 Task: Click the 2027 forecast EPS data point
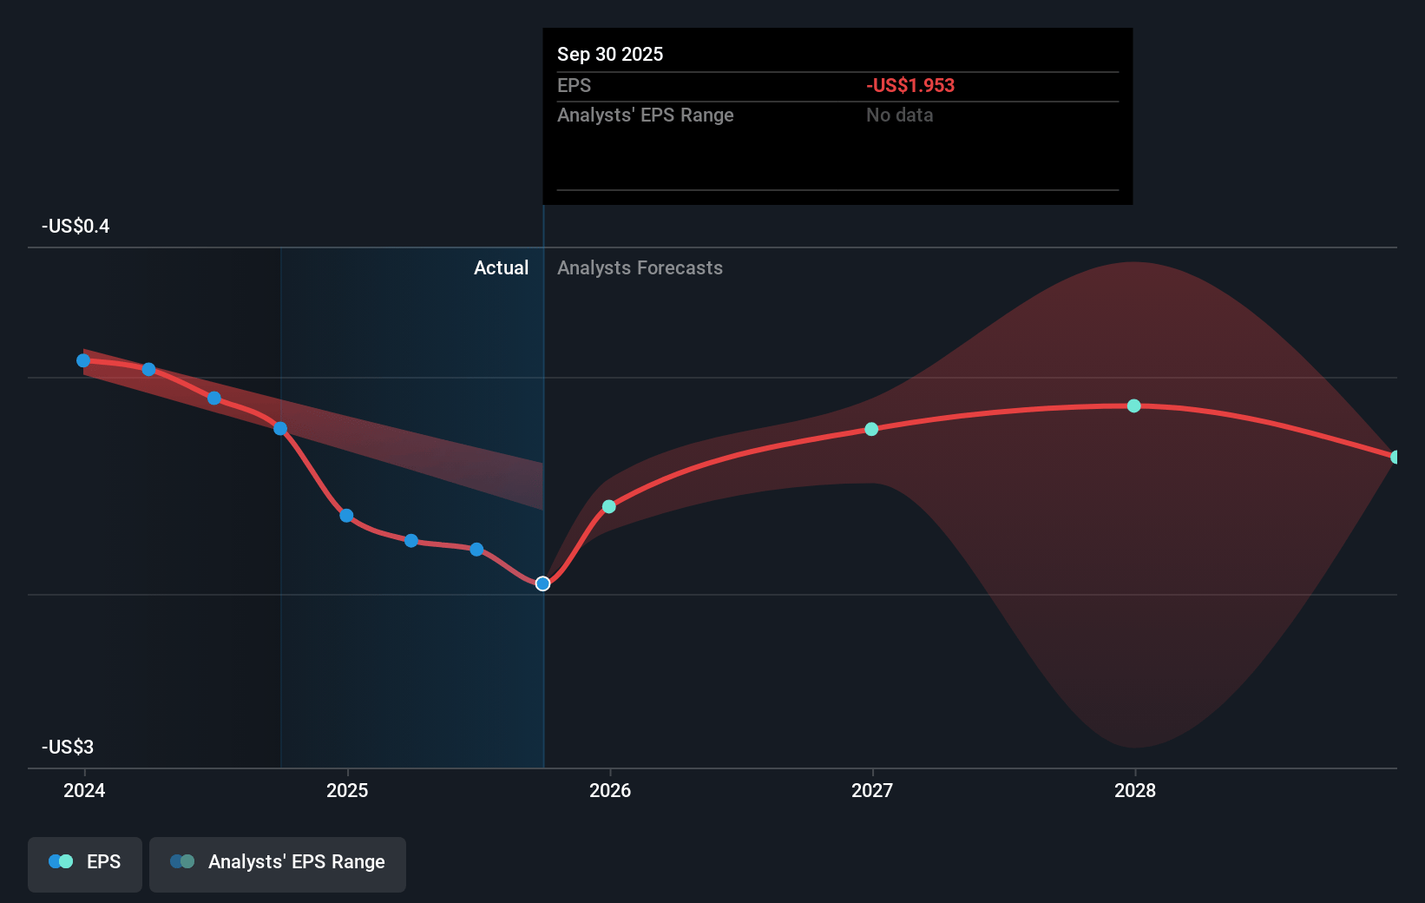pyautogui.click(x=871, y=429)
